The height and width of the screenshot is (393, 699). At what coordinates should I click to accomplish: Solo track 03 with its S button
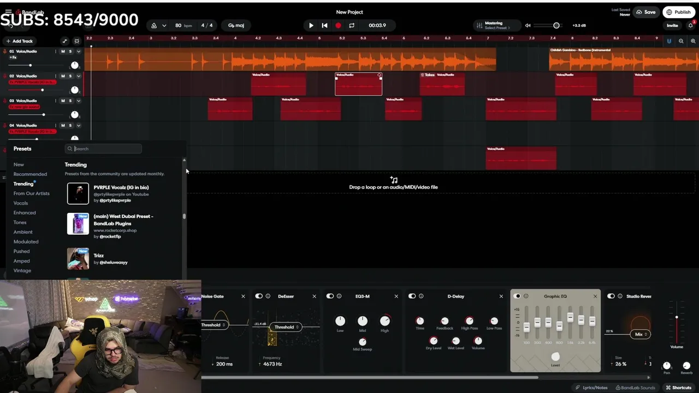(x=70, y=100)
